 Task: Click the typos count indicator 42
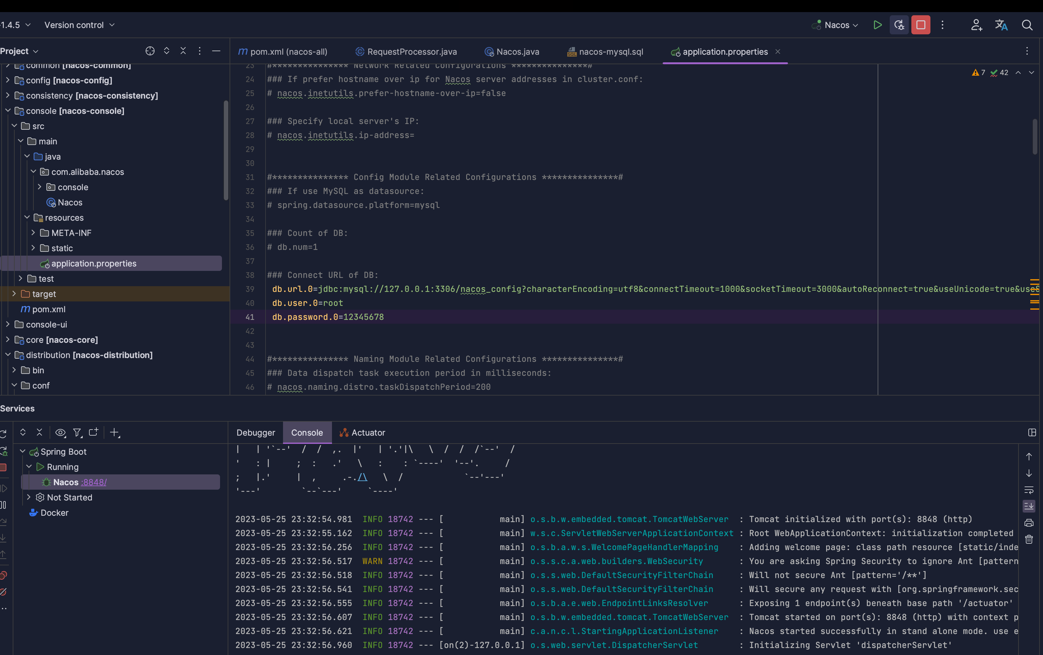pyautogui.click(x=1000, y=72)
